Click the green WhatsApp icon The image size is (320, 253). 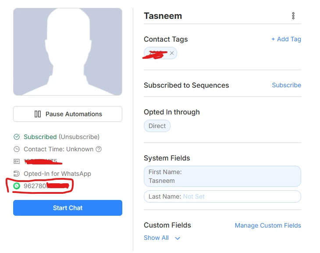[x=17, y=186]
